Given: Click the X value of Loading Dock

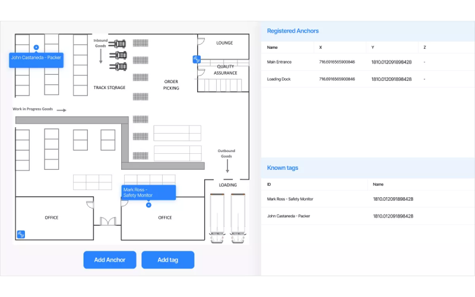Looking at the screenshot, I should 337,79.
